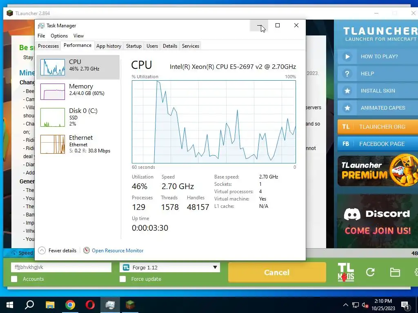Open the Forge 1.12 version dropdown
Image resolution: width=418 pixels, height=313 pixels.
[170, 267]
